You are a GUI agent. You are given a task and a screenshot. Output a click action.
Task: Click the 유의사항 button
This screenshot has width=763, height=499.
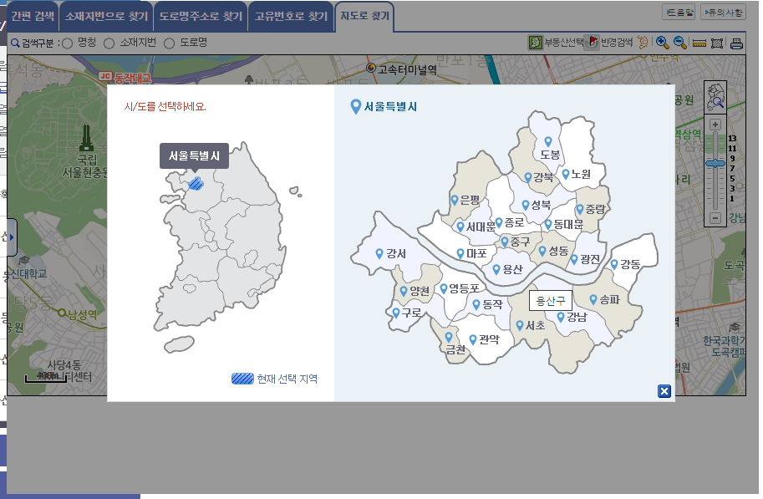click(x=723, y=13)
